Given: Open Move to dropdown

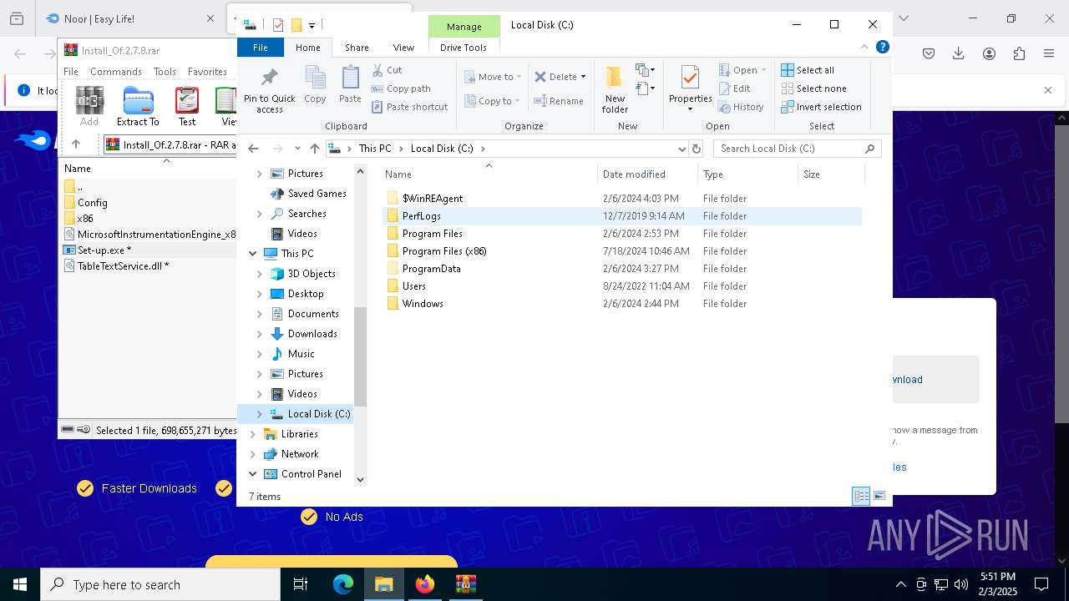Looking at the screenshot, I should pos(494,77).
